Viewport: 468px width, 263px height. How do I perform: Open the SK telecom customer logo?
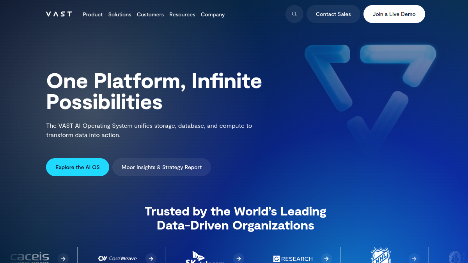[205, 257]
